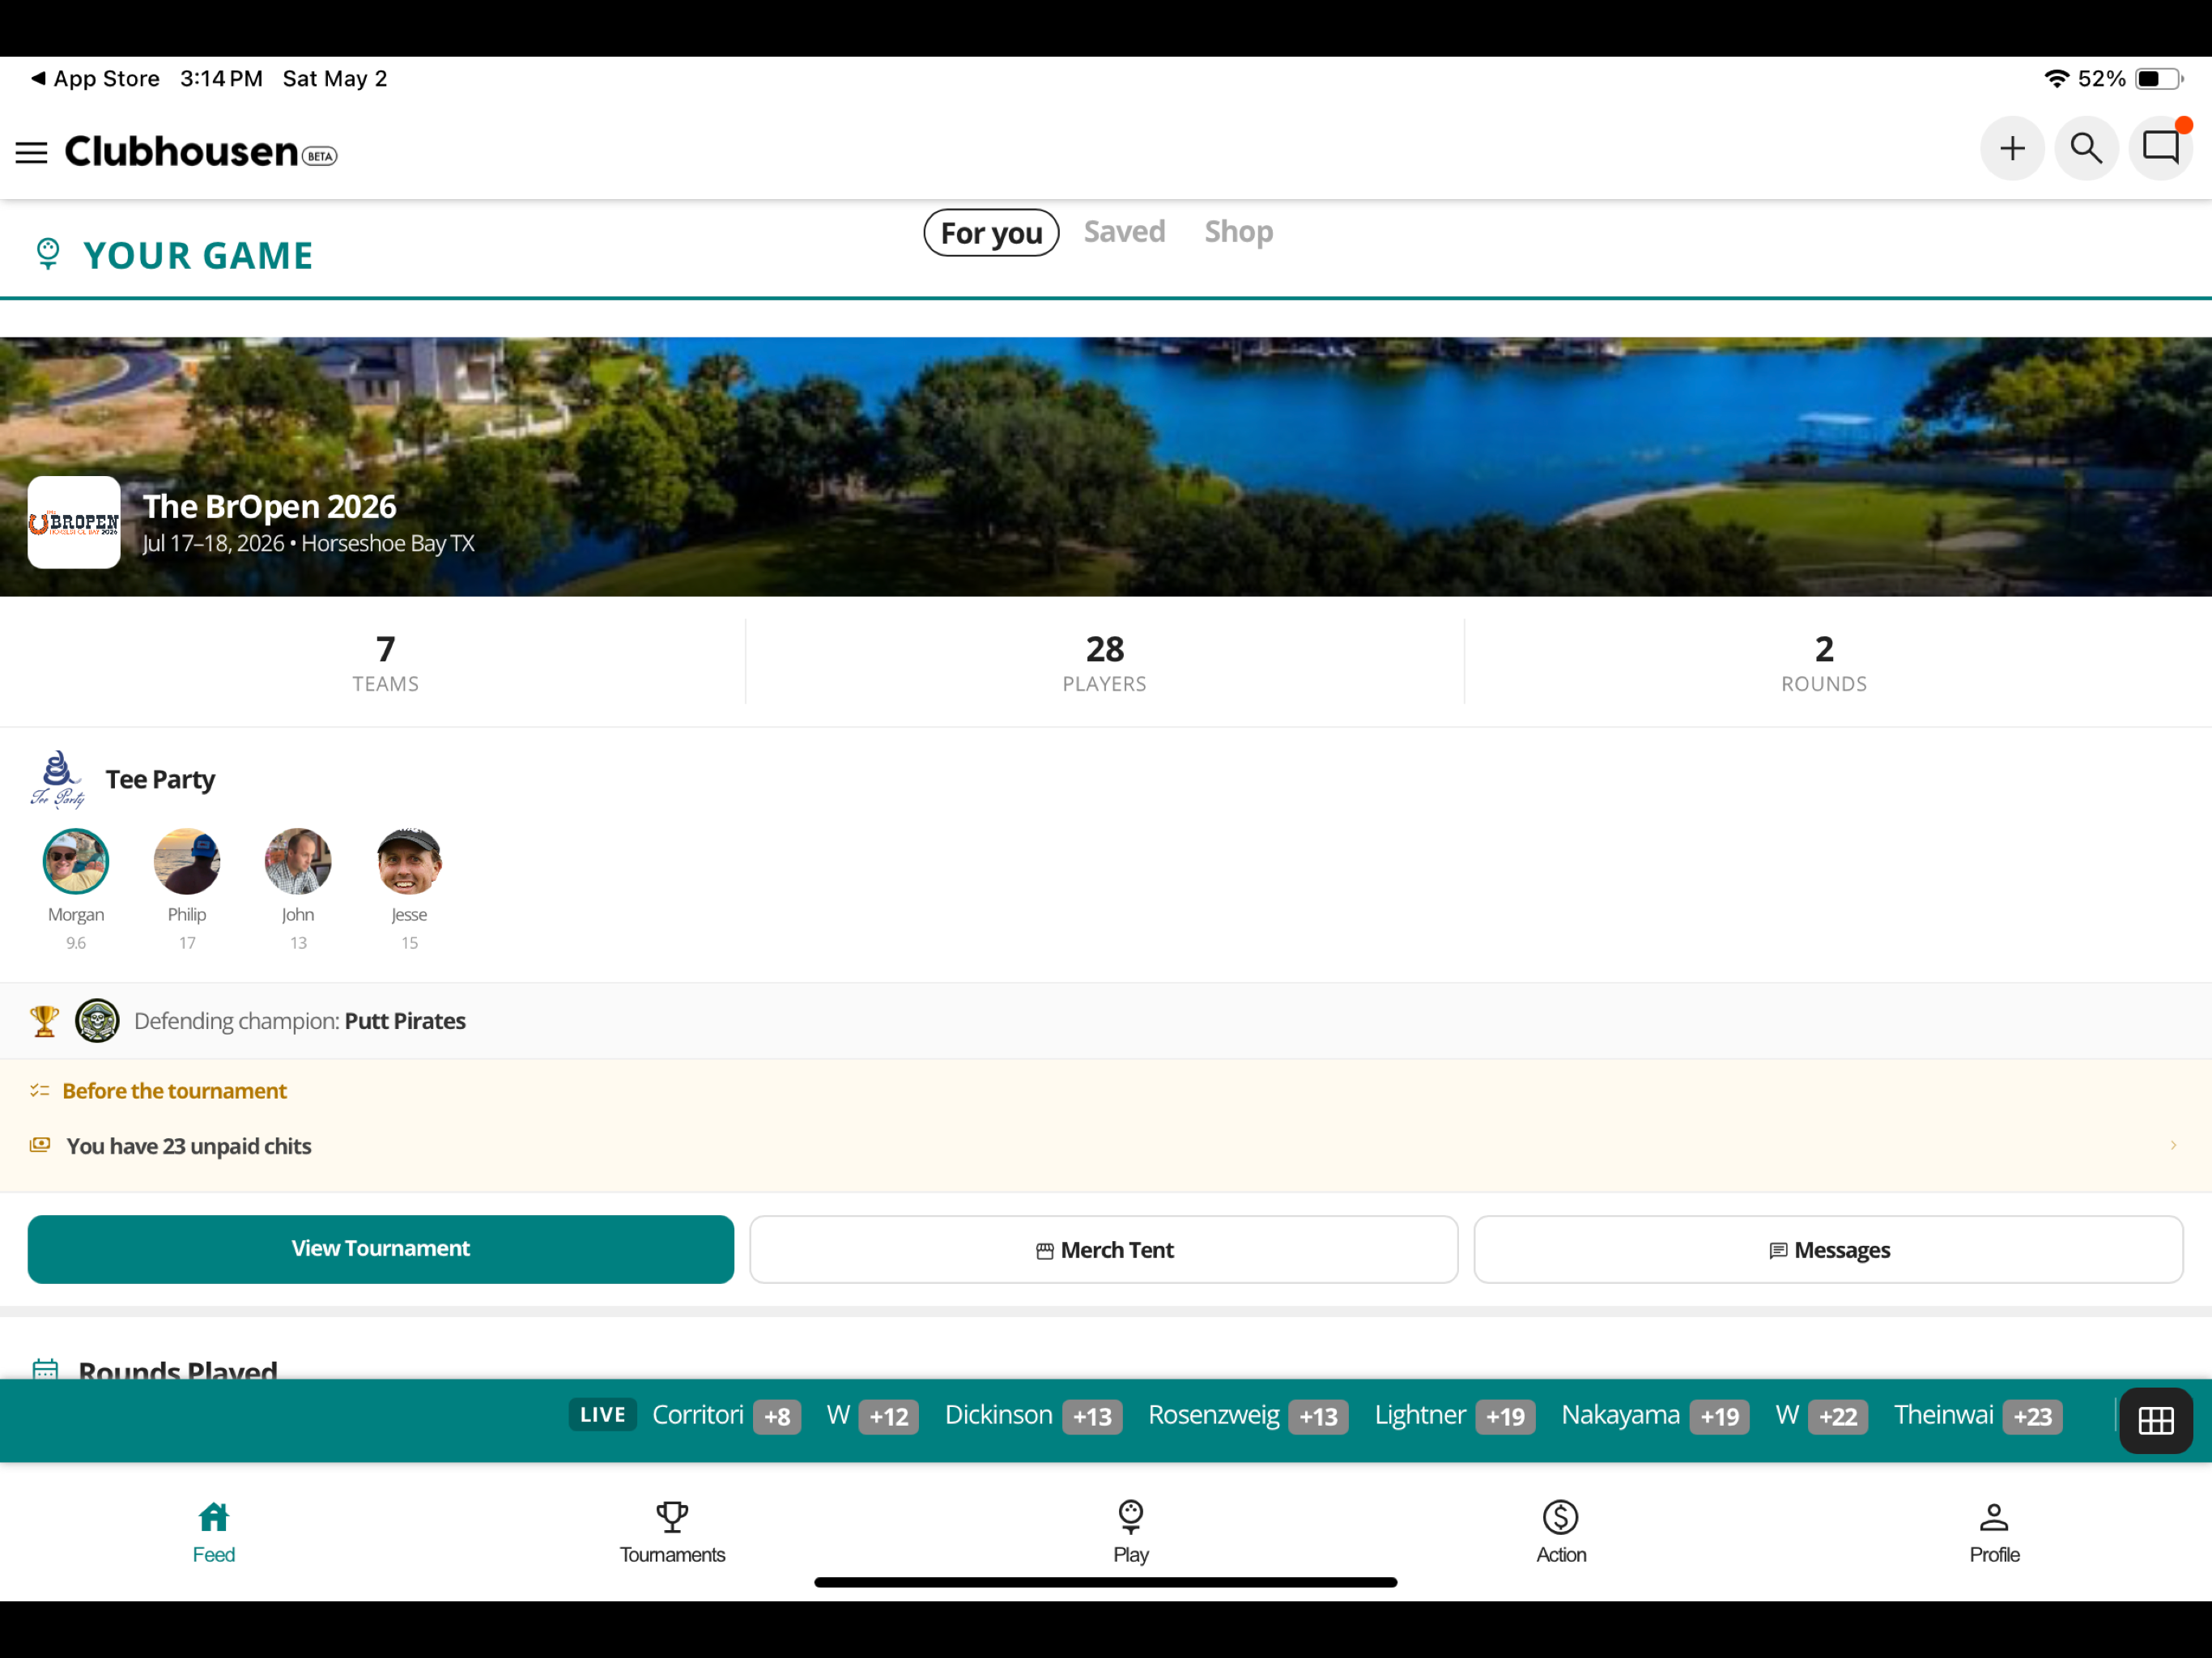This screenshot has width=2212, height=1658.
Task: Tap the Clubhousen logo
Action: (x=200, y=152)
